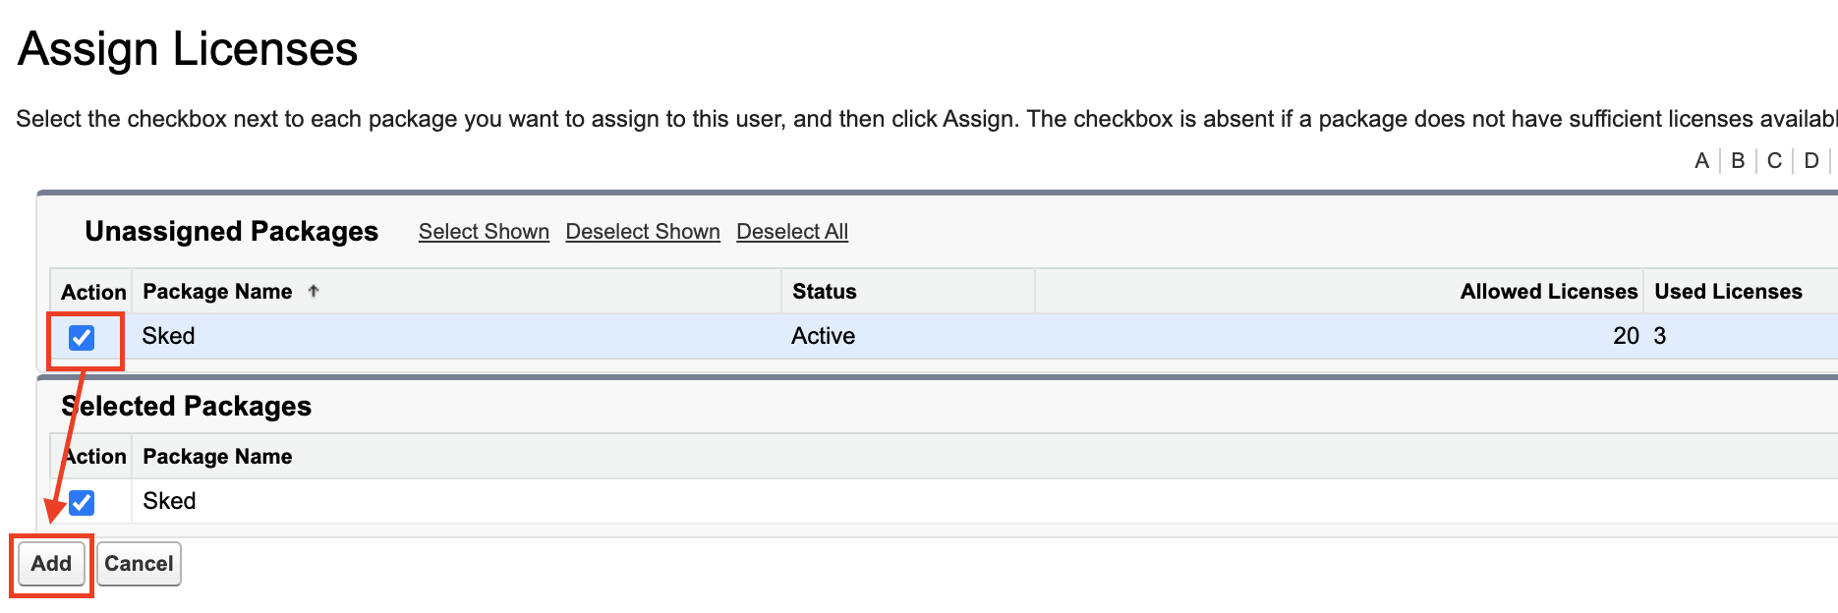Viewport: 1838px width, 613px height.
Task: Click the sort arrow beside Package Name
Action: click(x=314, y=291)
